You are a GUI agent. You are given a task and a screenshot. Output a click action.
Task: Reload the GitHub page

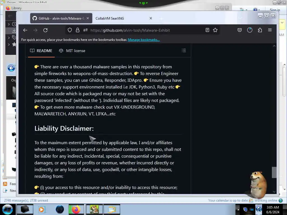pos(45,30)
